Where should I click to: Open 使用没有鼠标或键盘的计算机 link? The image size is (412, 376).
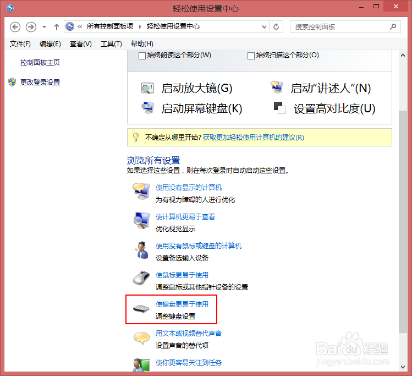coord(199,246)
